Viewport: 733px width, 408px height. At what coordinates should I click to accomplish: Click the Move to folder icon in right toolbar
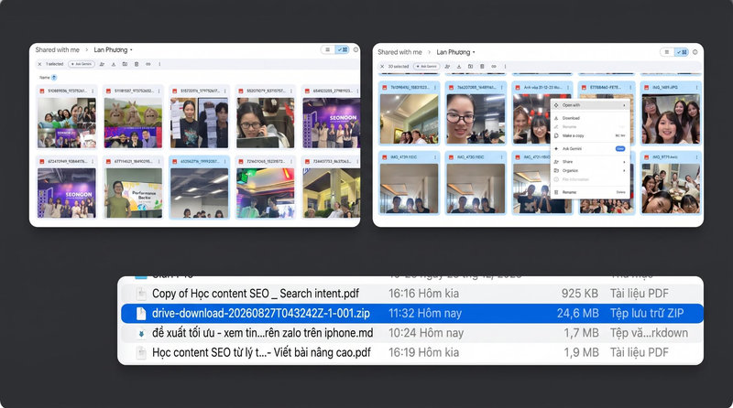pyautogui.click(x=470, y=67)
